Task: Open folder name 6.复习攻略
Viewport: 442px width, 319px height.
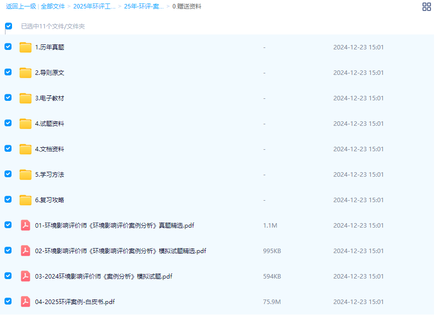Action: coord(50,200)
